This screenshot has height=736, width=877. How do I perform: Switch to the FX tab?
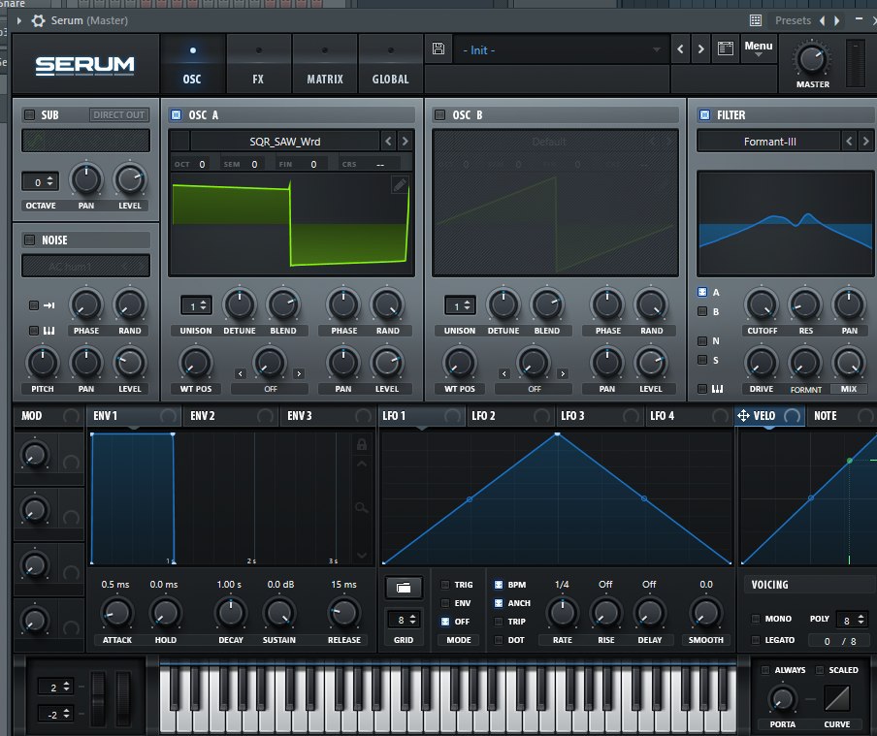point(258,64)
